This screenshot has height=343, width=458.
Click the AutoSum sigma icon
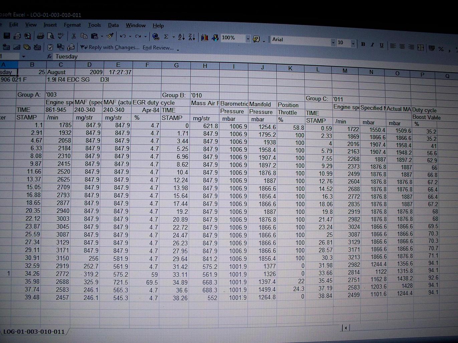point(166,37)
